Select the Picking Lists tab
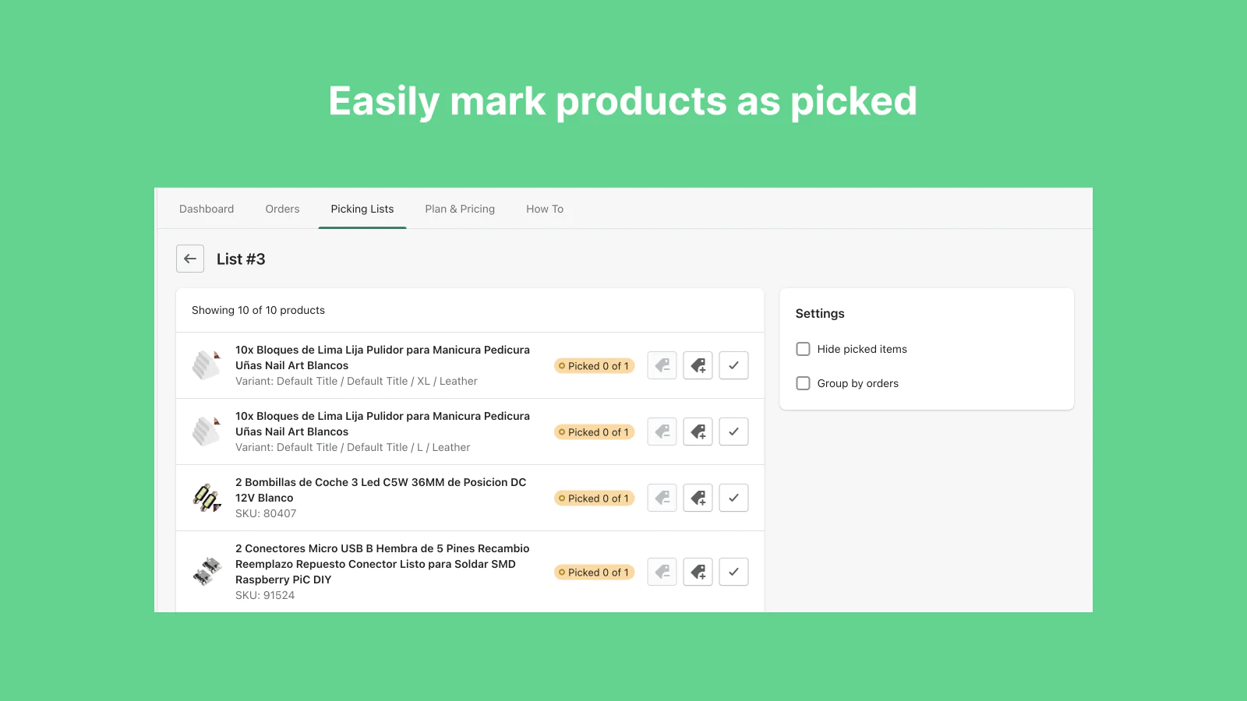Image resolution: width=1247 pixels, height=701 pixels. point(362,209)
